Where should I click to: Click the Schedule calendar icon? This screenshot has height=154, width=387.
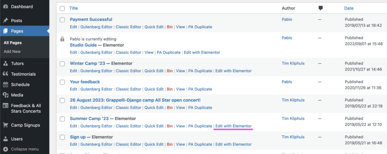click(5, 85)
